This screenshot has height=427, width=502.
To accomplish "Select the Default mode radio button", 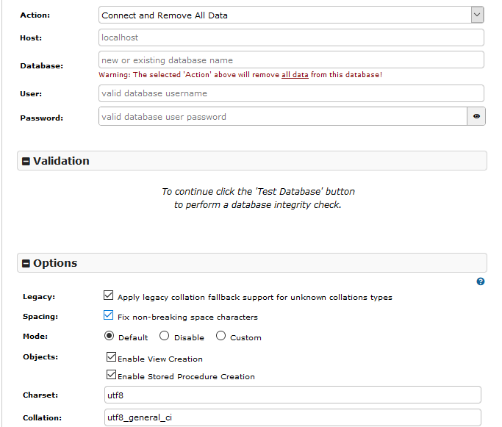I will point(110,337).
